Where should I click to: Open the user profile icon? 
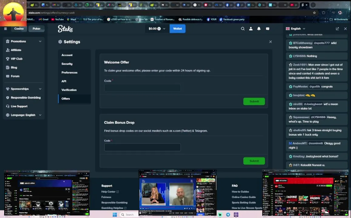point(251,28)
